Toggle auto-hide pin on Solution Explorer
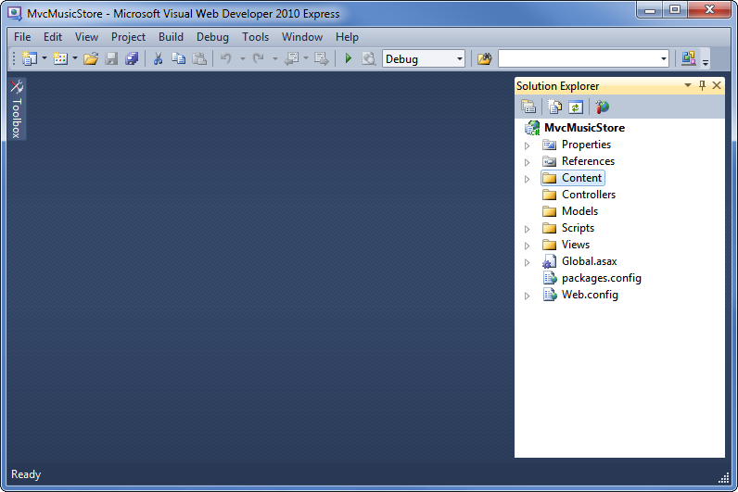This screenshot has width=738, height=492. pyautogui.click(x=702, y=85)
